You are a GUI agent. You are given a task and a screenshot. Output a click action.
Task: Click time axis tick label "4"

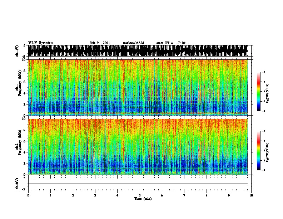click(x=118, y=195)
